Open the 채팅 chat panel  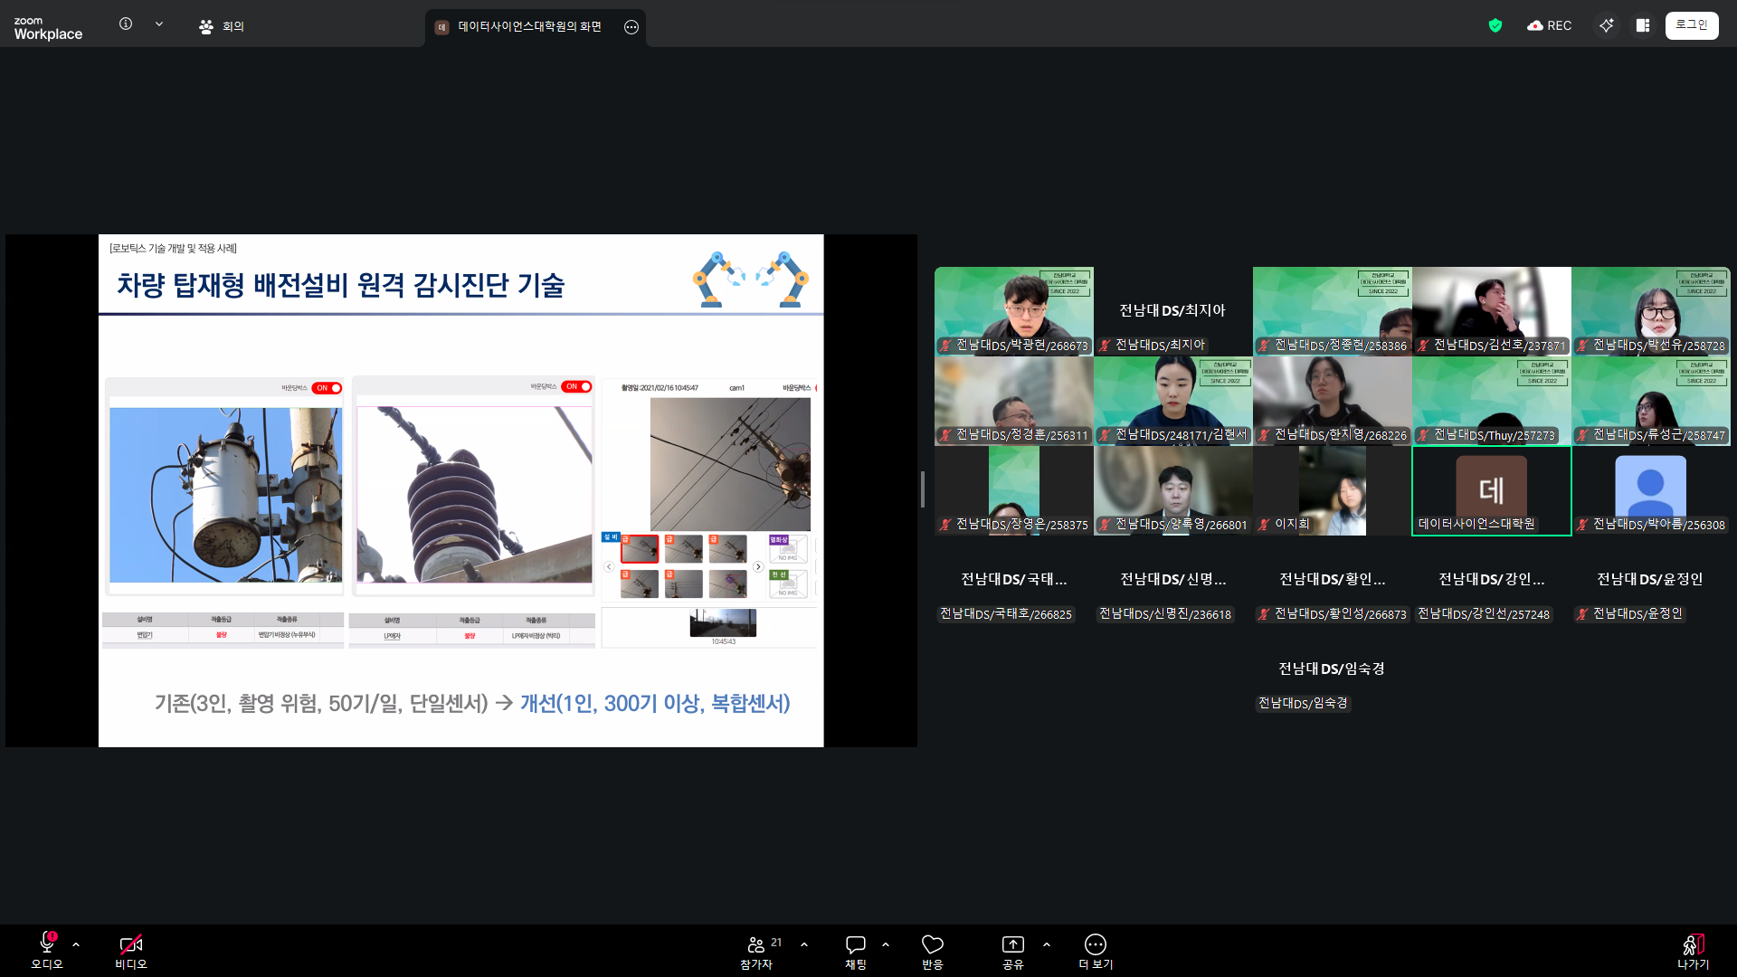[x=855, y=944]
